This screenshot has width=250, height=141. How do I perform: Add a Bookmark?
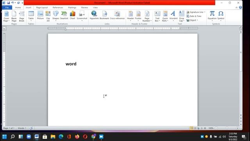point(104,15)
